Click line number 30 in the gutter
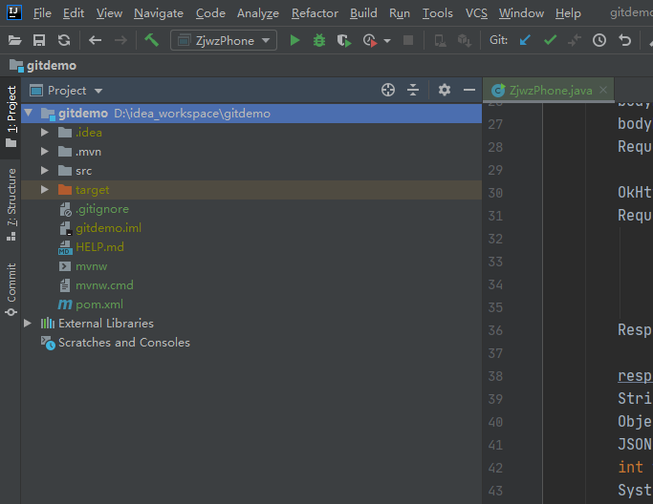The width and height of the screenshot is (653, 504). tap(495, 193)
